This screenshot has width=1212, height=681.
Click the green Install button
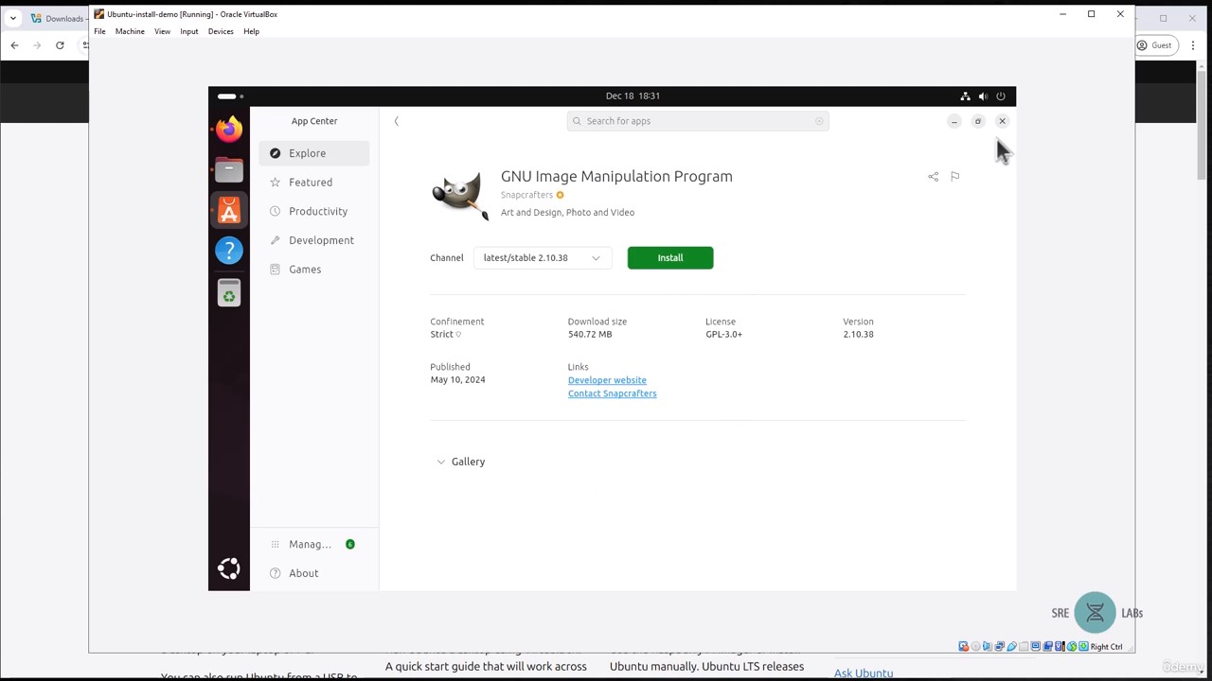(x=670, y=258)
